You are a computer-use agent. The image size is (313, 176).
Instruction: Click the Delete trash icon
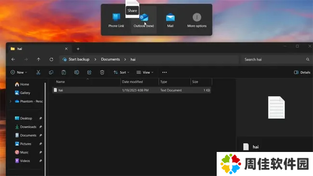[102, 72]
